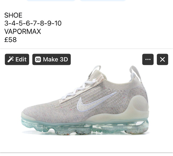Open the Vapormax shoe photo
The width and height of the screenshot is (173, 156).
pyautogui.click(x=85, y=100)
